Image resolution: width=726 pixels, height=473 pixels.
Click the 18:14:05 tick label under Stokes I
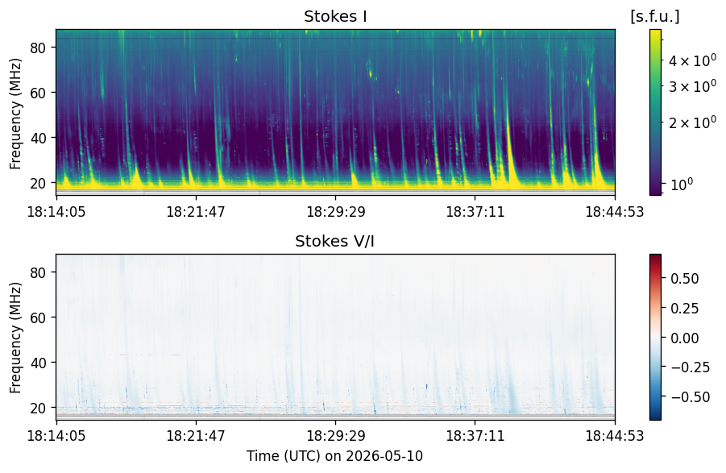click(56, 212)
